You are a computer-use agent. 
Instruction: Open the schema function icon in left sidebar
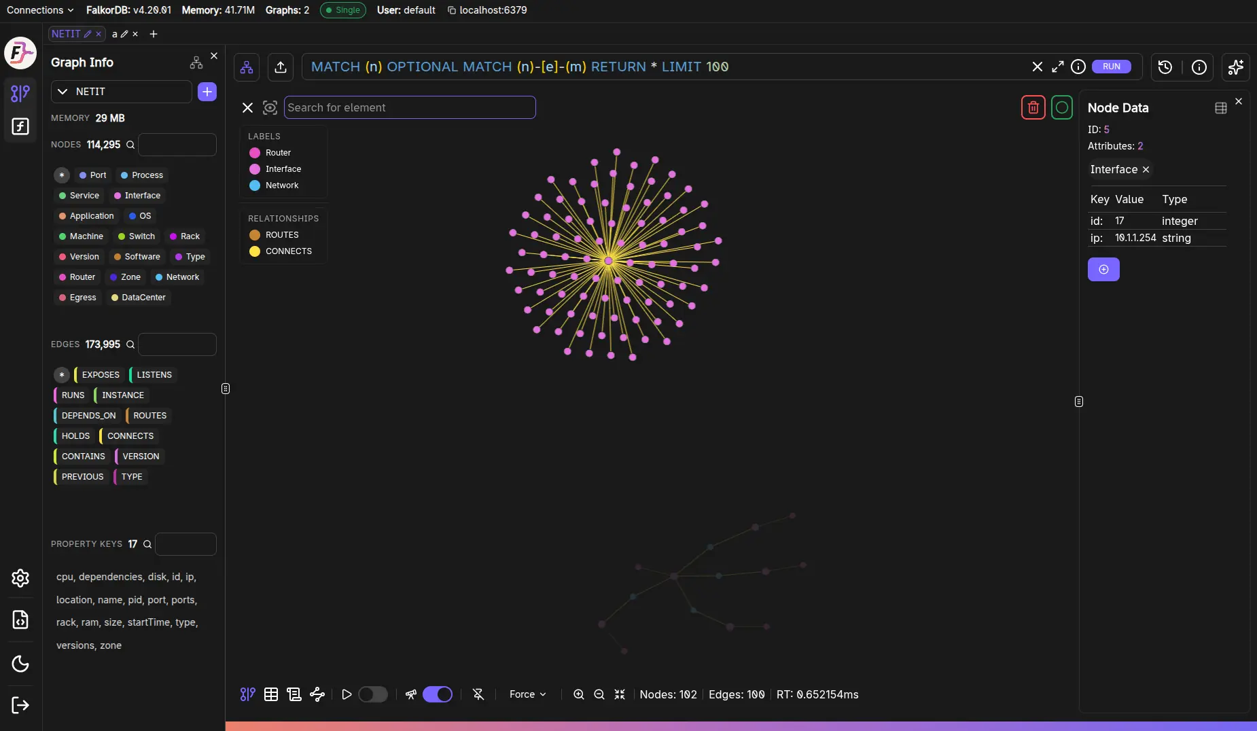click(x=20, y=126)
